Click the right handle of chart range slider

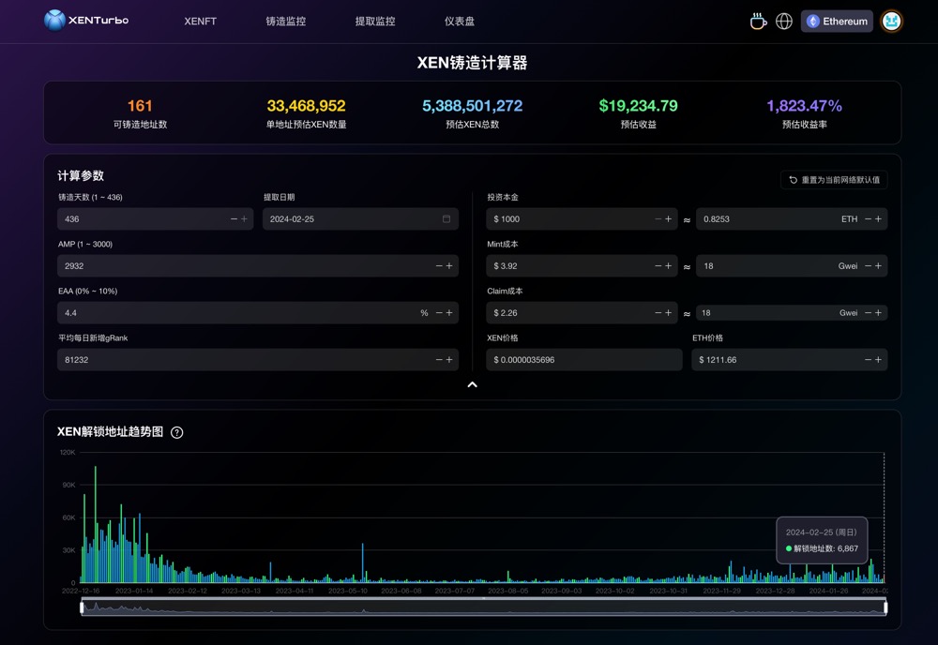(885, 607)
